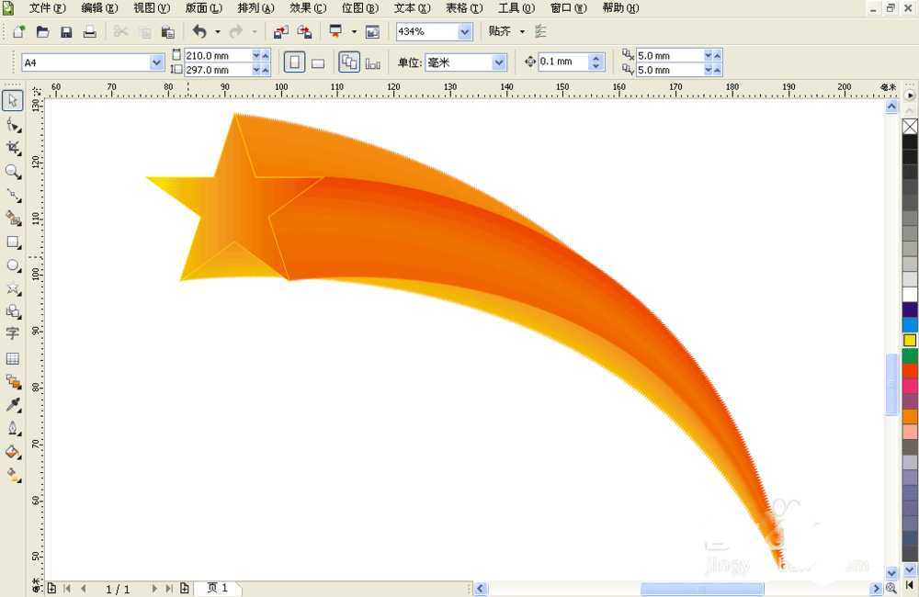Select the Zoom magnifier tool
Image resolution: width=919 pixels, height=597 pixels.
pos(13,172)
